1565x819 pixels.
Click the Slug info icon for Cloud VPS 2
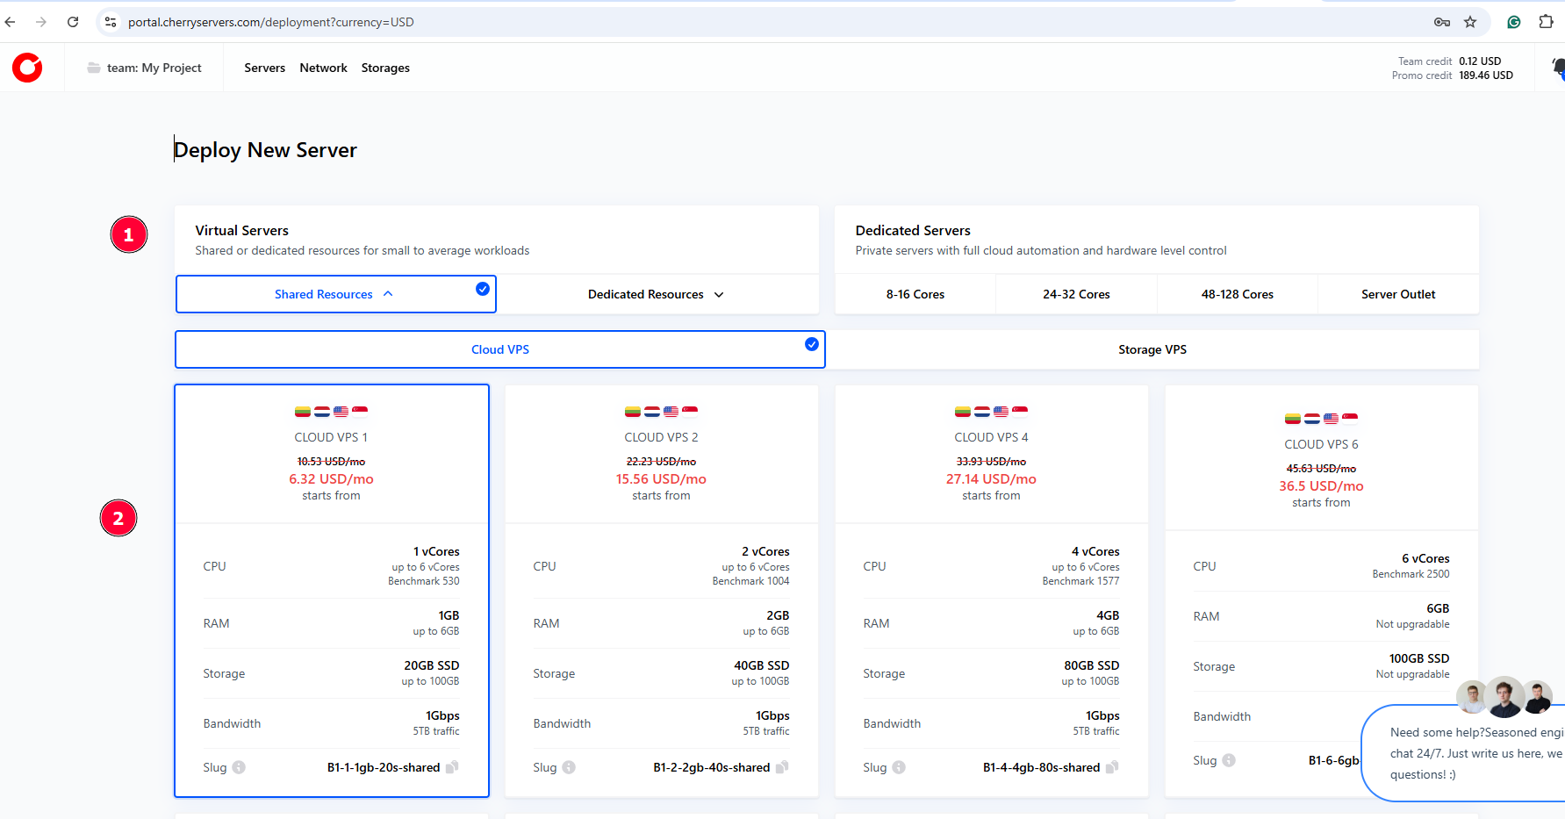click(x=569, y=767)
